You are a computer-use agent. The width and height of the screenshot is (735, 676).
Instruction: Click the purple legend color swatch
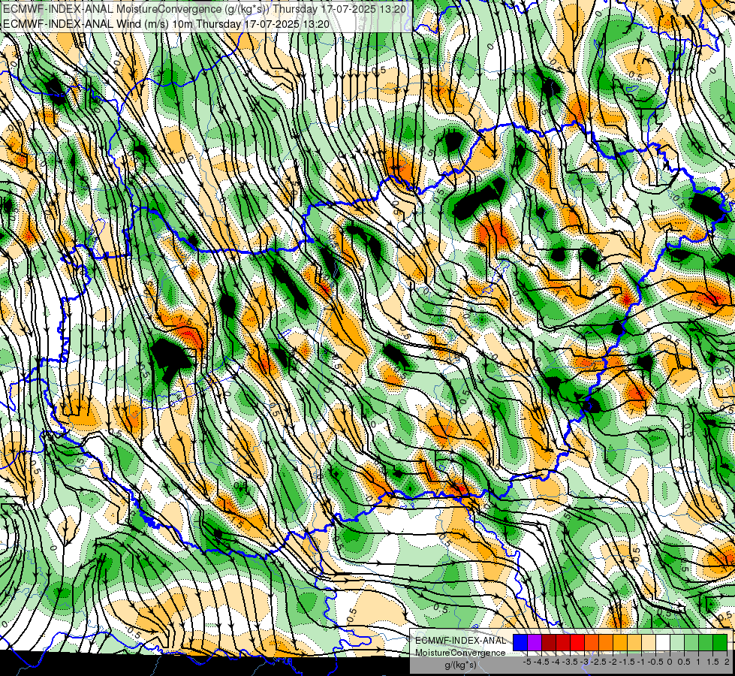535,642
